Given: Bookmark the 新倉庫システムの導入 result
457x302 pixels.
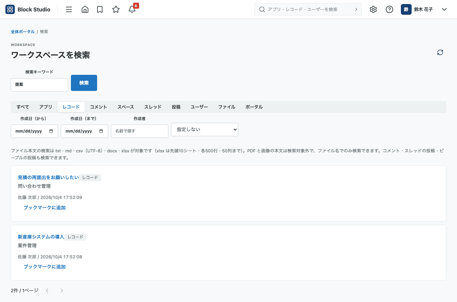Looking at the screenshot, I should click(x=45, y=267).
